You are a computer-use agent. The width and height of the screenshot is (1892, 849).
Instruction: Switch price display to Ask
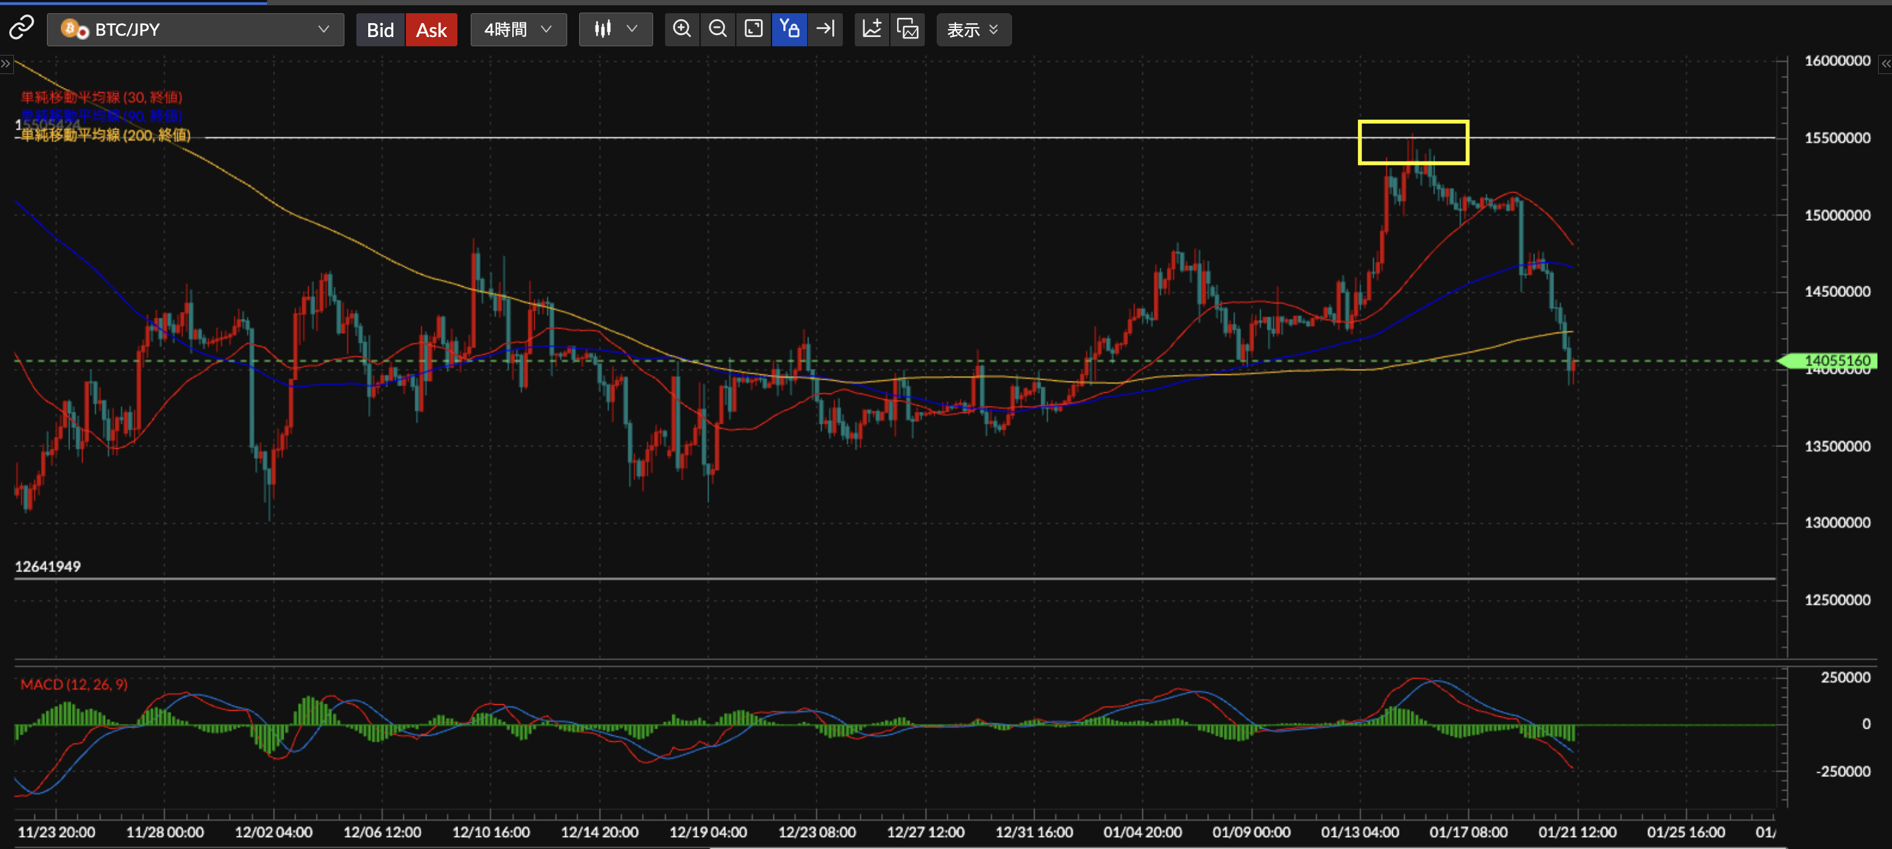[431, 30]
